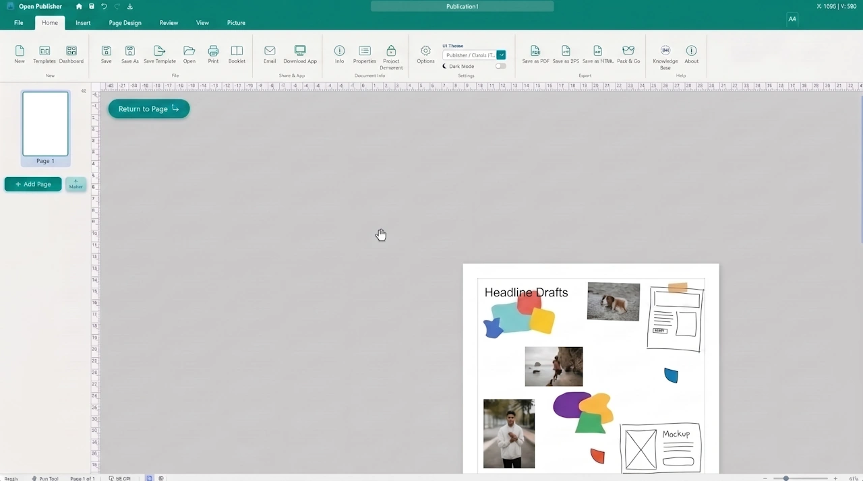Choose Save As in the ribbon
863x481 pixels.
pos(130,55)
